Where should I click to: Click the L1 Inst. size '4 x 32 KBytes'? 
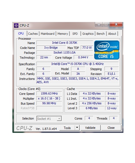click(x=92, y=98)
